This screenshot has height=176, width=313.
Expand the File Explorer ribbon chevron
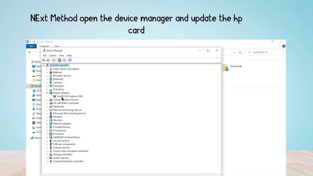pyautogui.click(x=279, y=46)
